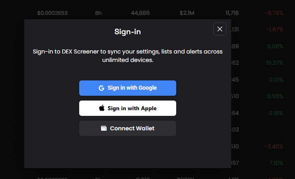The width and height of the screenshot is (295, 179).
Task: Select the 44,886 value in the table
Action: pos(140,13)
